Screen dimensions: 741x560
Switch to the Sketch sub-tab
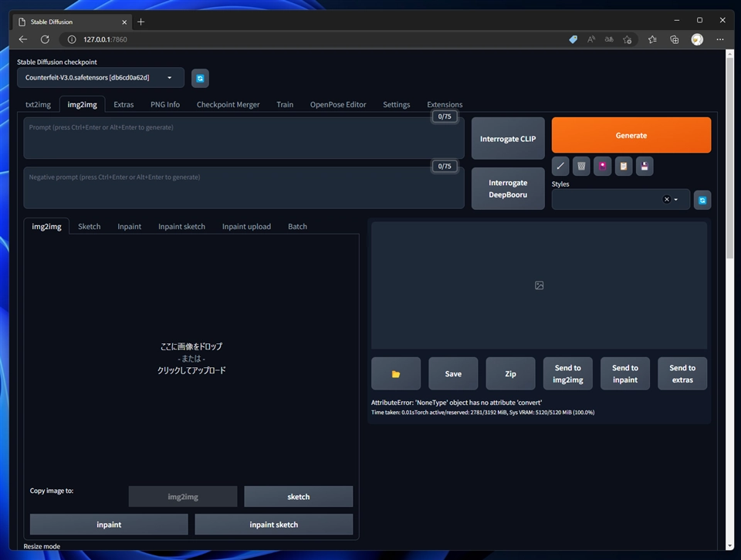90,227
